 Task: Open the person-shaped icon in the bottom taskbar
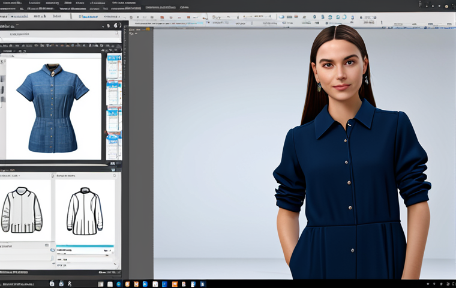(x=70, y=284)
